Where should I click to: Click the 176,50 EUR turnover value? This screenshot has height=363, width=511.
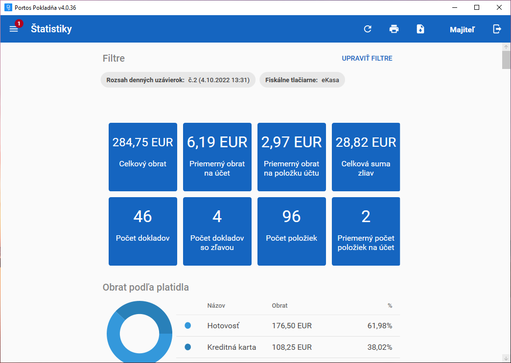[292, 325]
